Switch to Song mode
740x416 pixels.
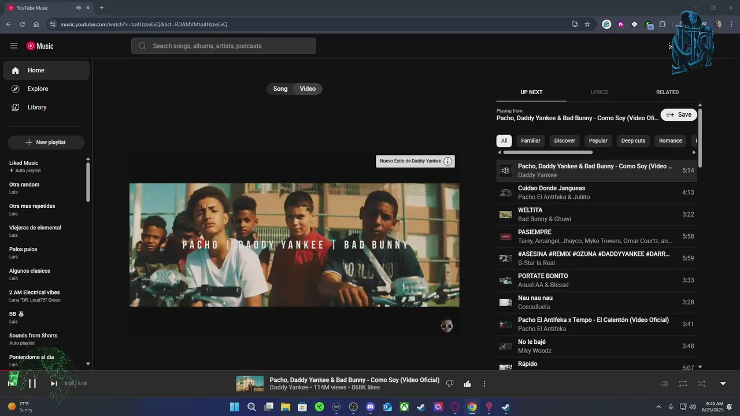pyautogui.click(x=280, y=89)
